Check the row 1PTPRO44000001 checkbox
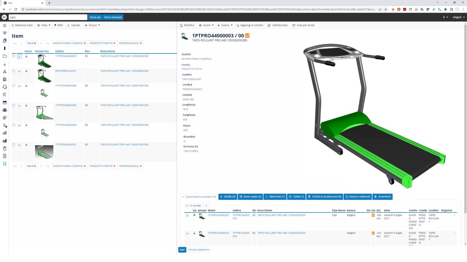The image size is (467, 262). click(x=14, y=145)
